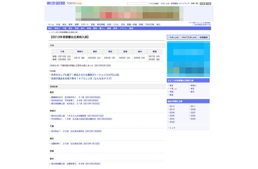Open Tokyo article dated 2013年2月8日

(x=75, y=101)
